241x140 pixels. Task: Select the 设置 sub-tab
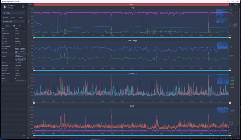[14, 26]
